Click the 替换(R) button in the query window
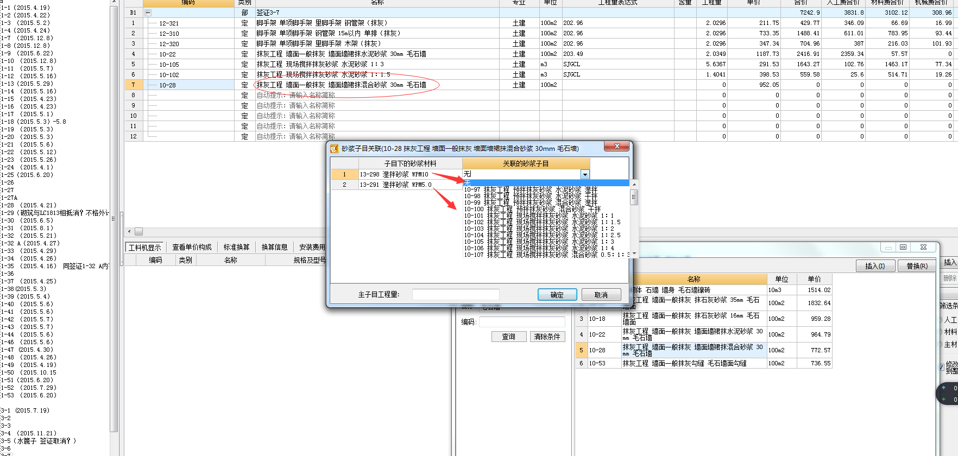 (917, 266)
